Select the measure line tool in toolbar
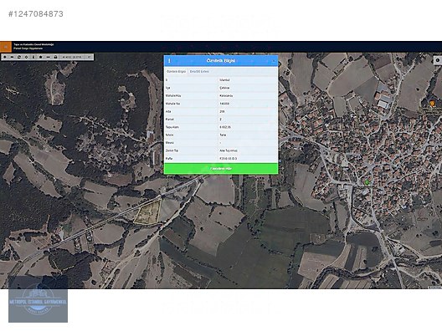442x331 pixels. pyautogui.click(x=49, y=57)
